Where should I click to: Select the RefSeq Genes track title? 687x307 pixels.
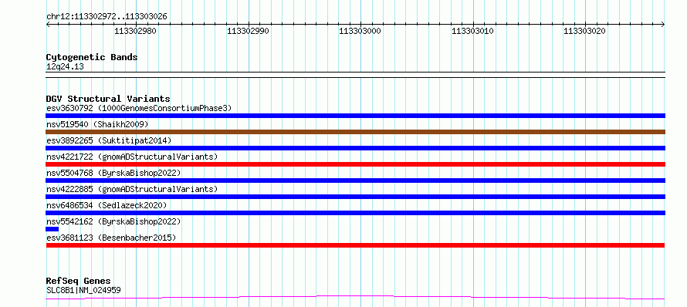[x=79, y=282]
